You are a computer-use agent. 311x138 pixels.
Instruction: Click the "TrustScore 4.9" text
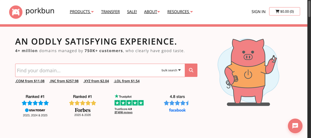[x=123, y=109]
